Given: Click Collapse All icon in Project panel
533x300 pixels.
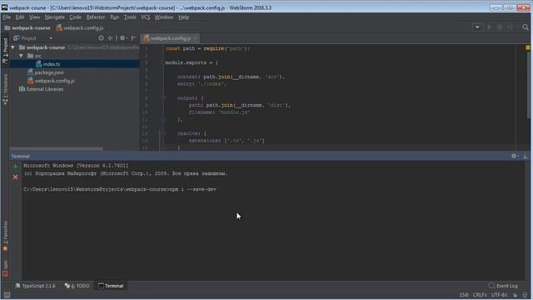Looking at the screenshot, I should point(110,38).
